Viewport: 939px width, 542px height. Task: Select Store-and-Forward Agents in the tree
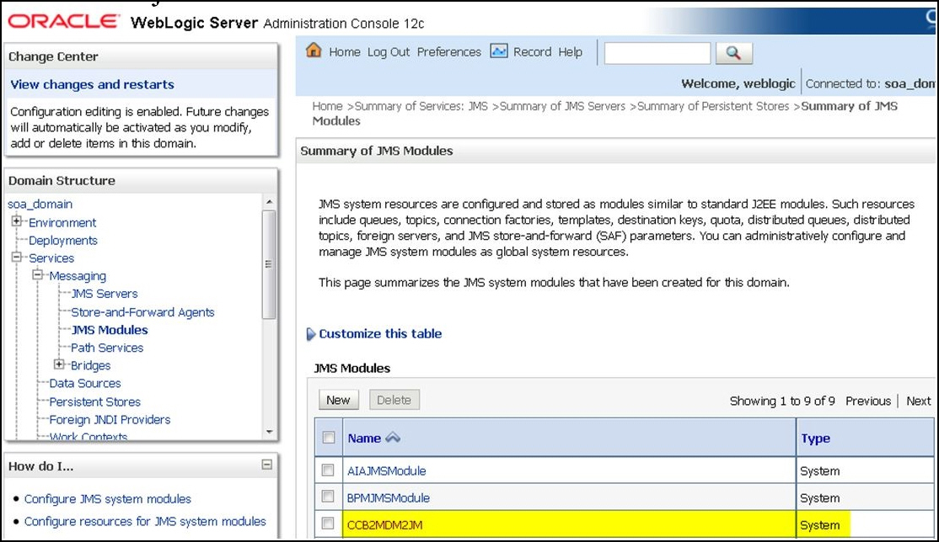click(x=142, y=311)
